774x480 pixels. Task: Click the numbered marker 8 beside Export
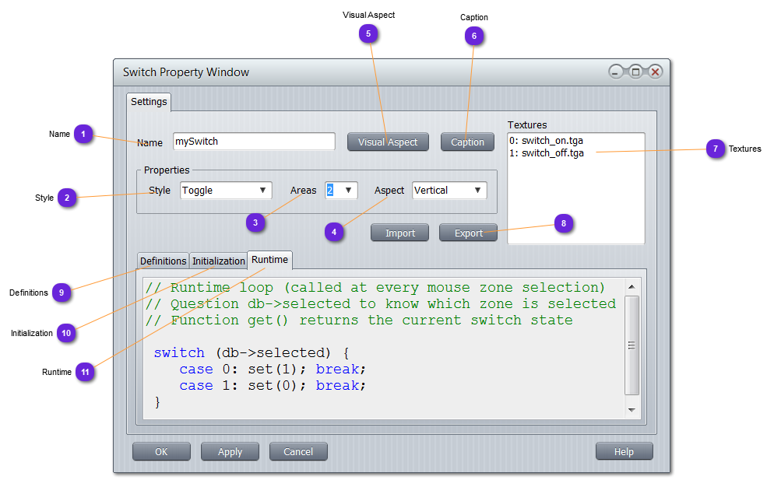tap(564, 224)
